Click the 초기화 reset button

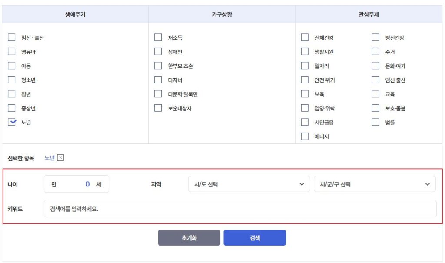click(x=189, y=238)
